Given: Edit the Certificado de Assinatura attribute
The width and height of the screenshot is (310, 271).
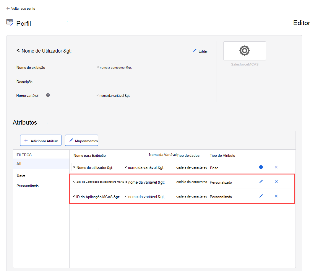Looking at the screenshot, I should coord(261,182).
